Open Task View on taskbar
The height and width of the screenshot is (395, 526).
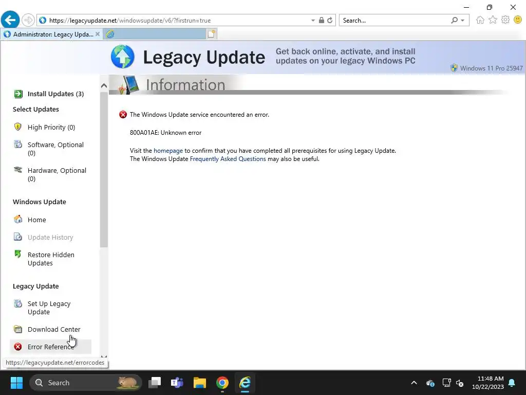(155, 383)
